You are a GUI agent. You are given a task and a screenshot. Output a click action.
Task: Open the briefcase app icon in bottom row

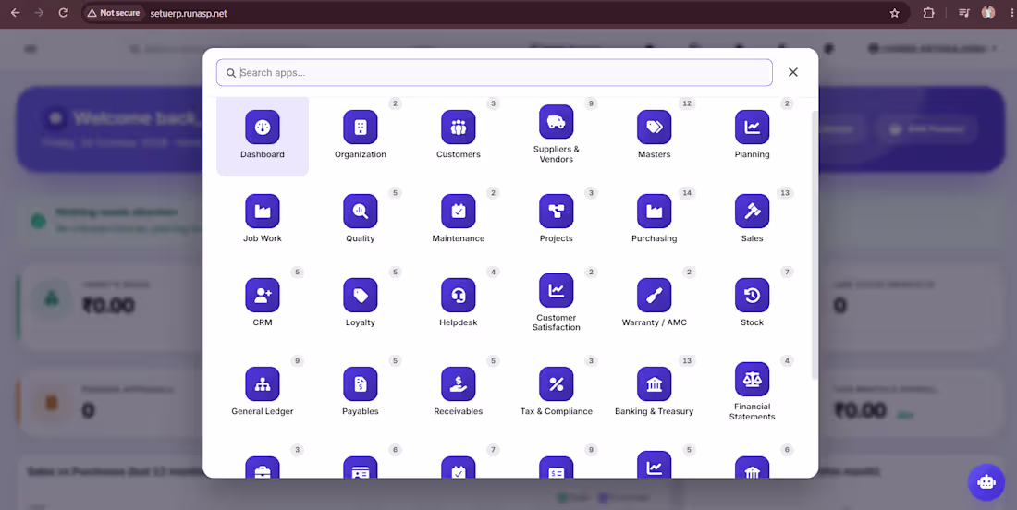[262, 467]
